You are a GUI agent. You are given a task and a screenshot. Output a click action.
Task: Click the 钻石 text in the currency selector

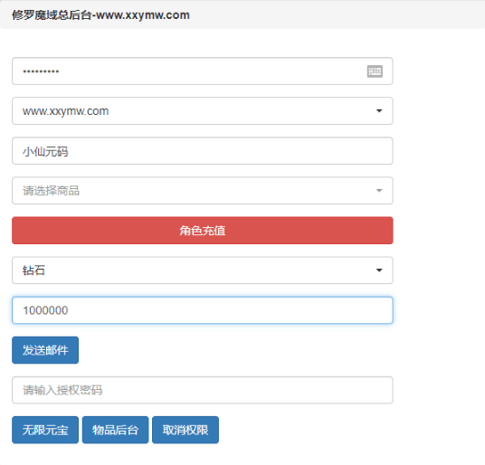(33, 270)
